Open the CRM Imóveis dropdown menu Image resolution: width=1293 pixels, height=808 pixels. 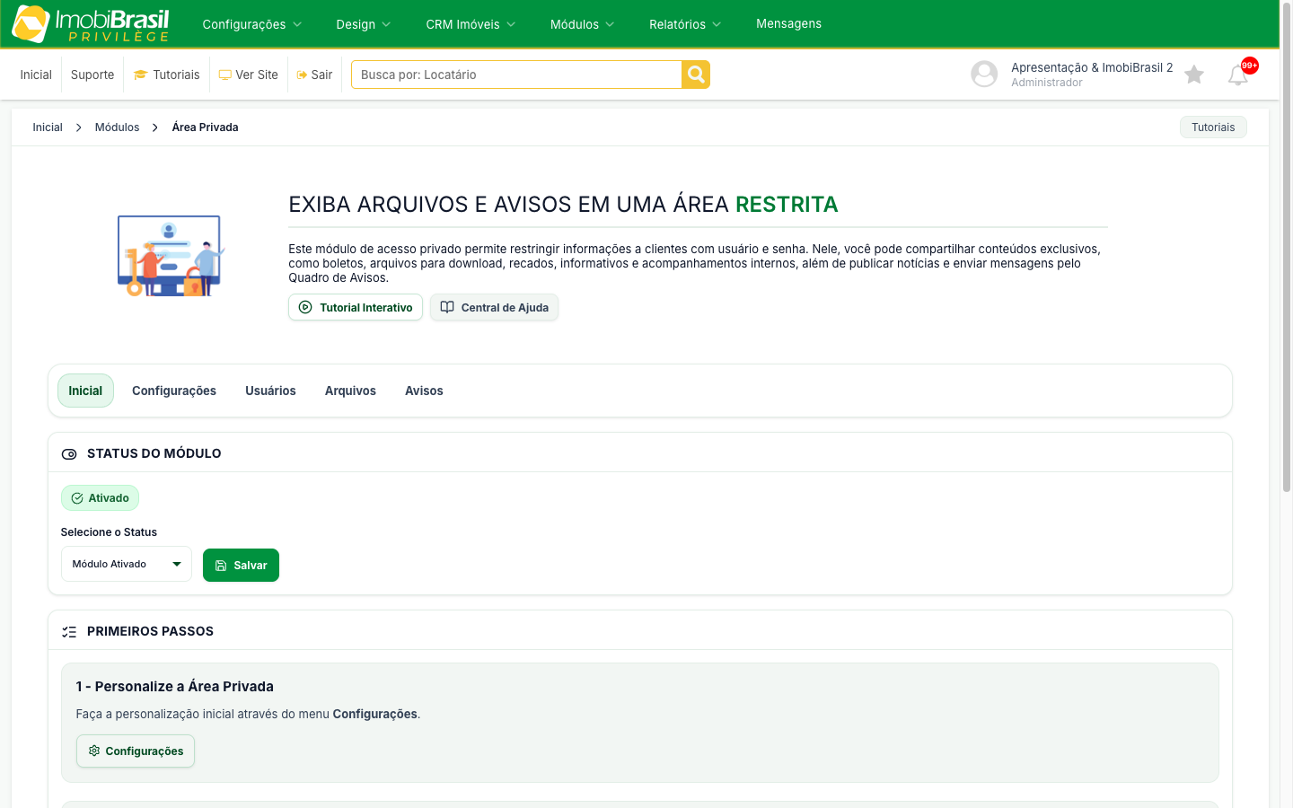[471, 24]
